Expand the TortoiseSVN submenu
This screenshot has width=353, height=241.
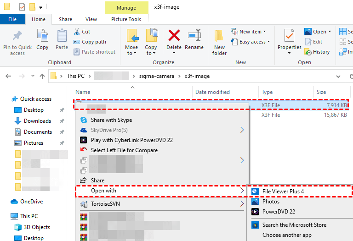point(162,204)
